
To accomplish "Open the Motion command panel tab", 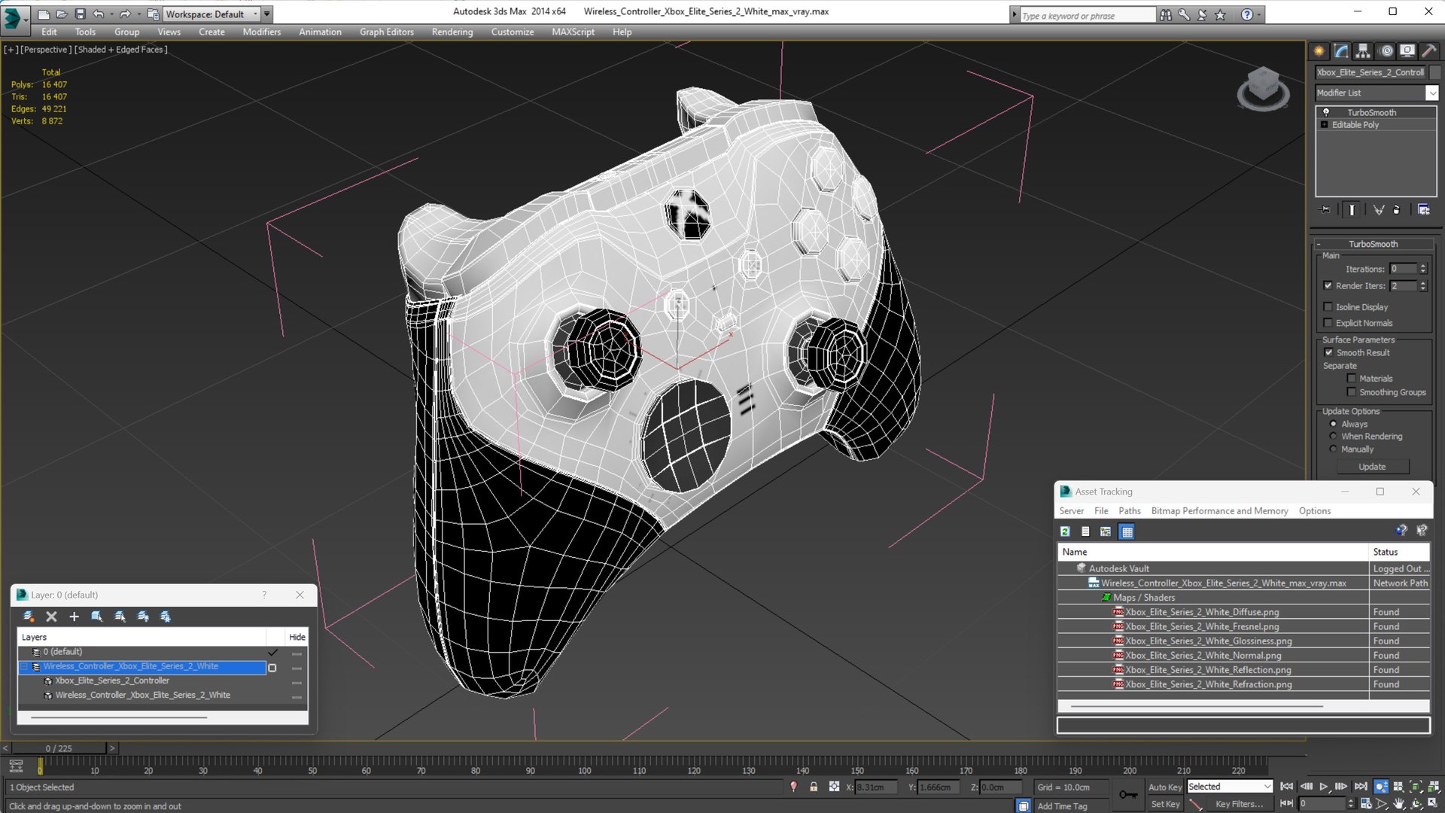I will 1386,51.
